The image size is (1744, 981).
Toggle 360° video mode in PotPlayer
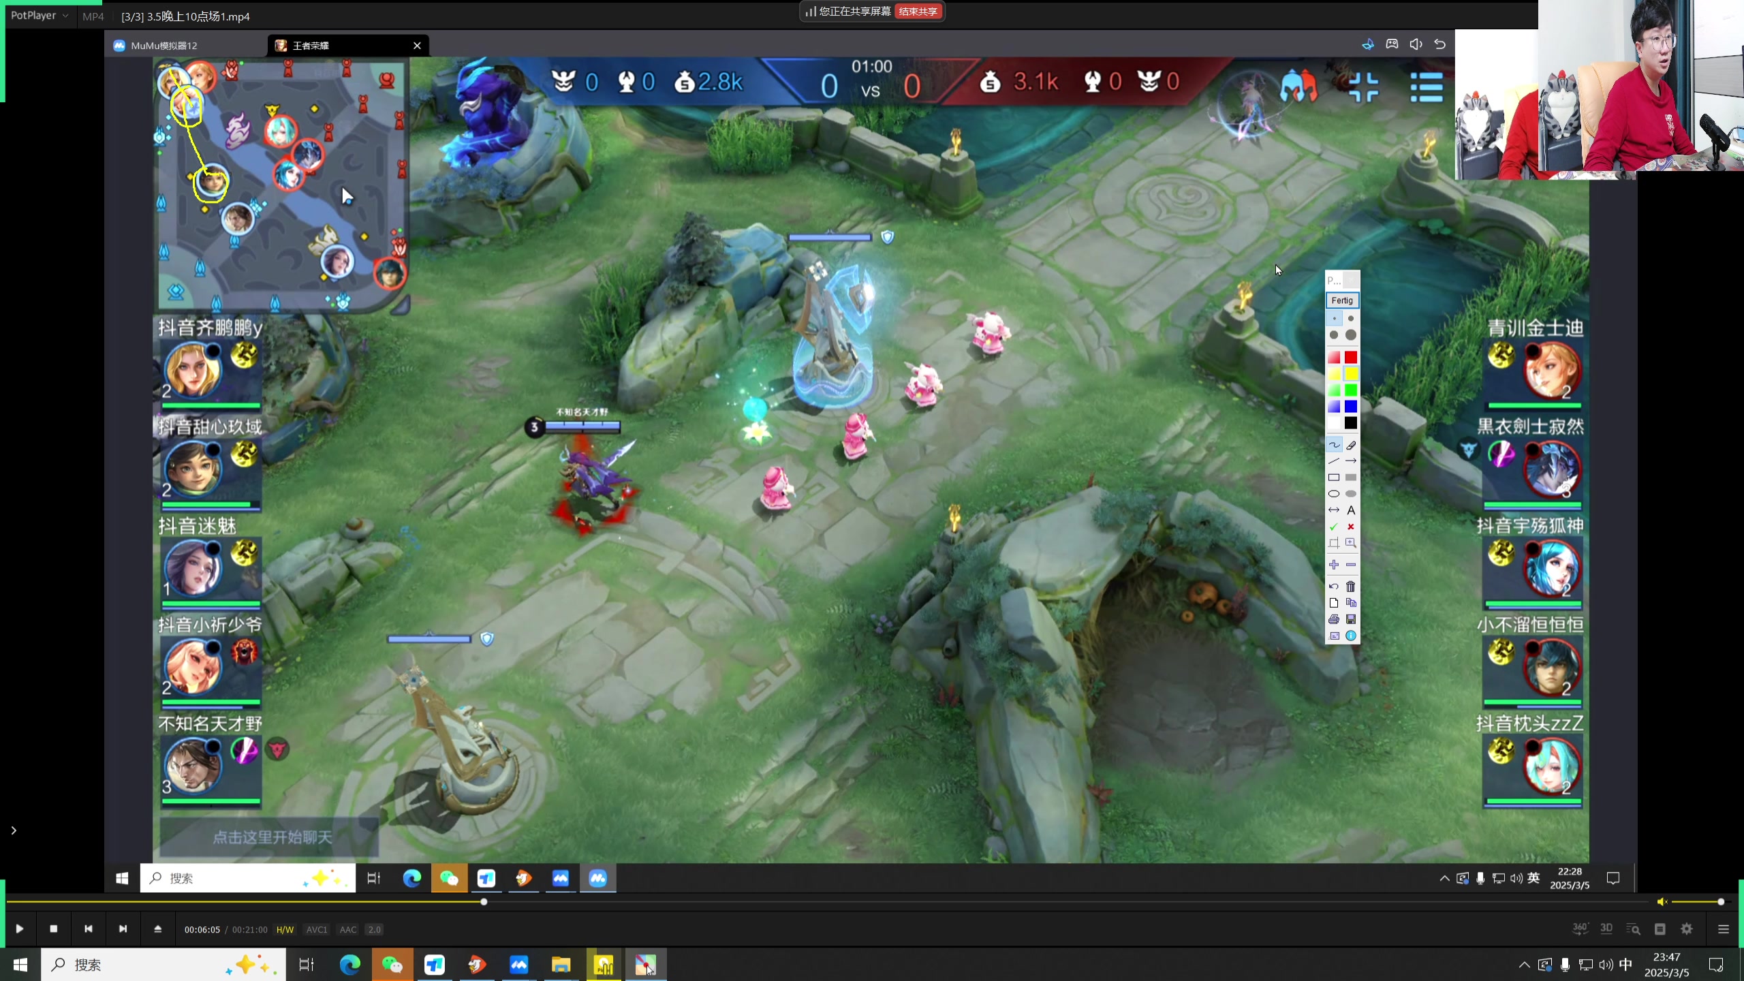(1580, 929)
